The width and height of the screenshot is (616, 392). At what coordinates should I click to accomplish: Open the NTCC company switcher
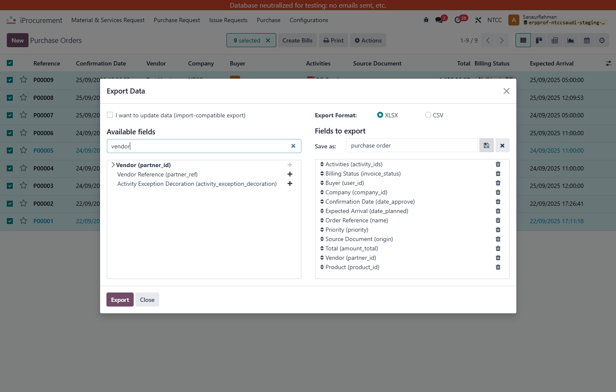[495, 20]
